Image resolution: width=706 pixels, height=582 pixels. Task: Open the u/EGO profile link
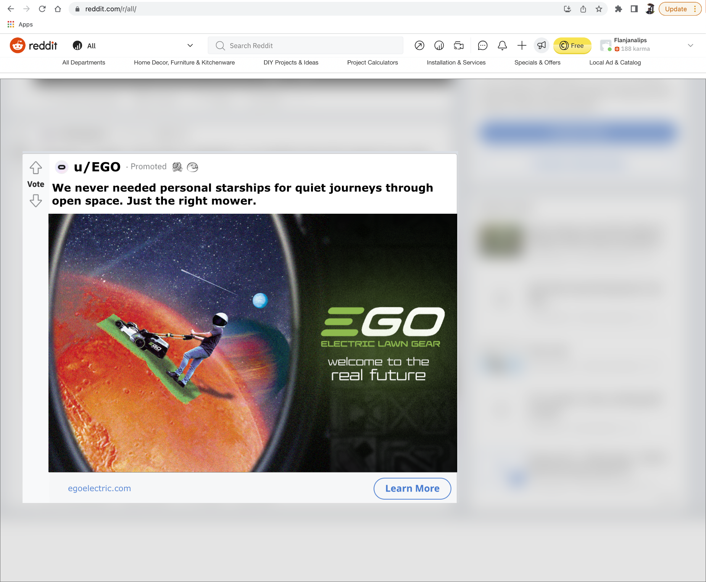pos(97,167)
